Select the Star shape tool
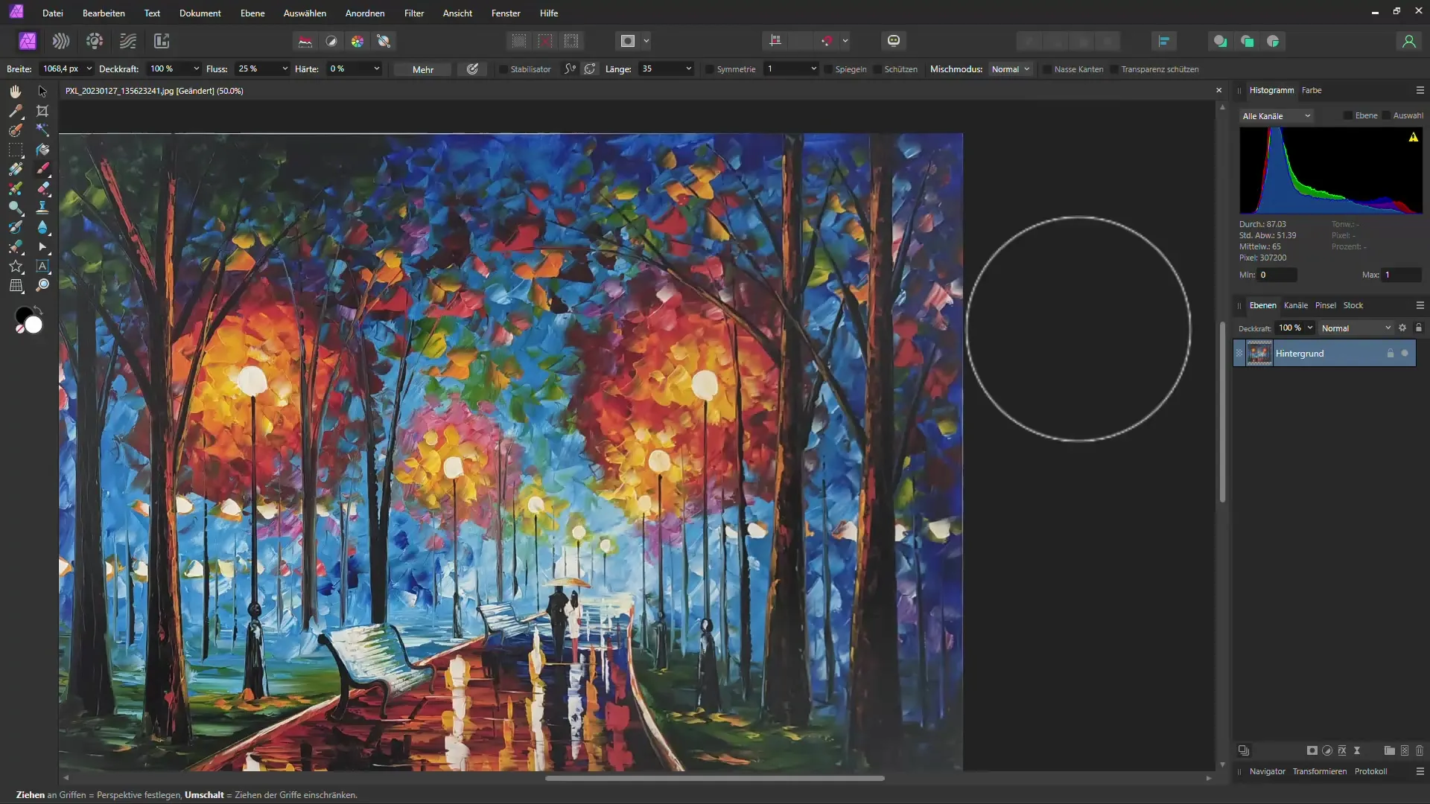This screenshot has width=1430, height=804. point(15,266)
